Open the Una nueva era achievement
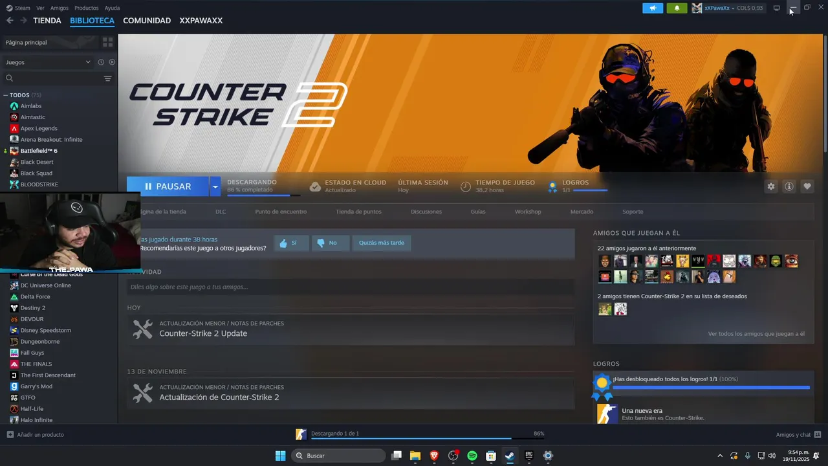Screen dimensions: 828x466 coord(703,414)
